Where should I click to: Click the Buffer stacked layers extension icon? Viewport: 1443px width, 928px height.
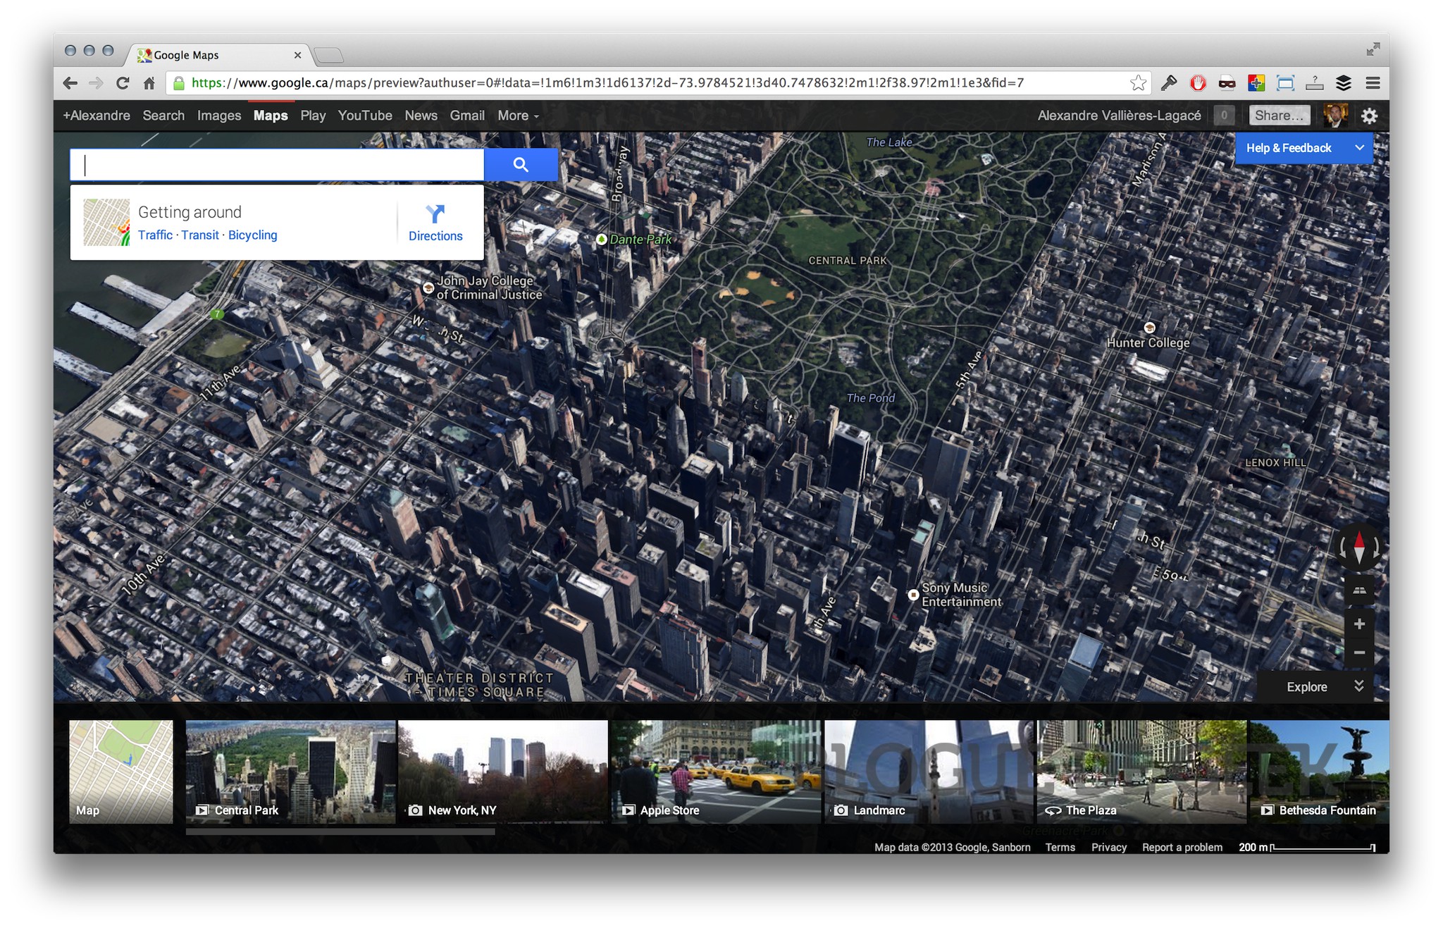[1344, 83]
